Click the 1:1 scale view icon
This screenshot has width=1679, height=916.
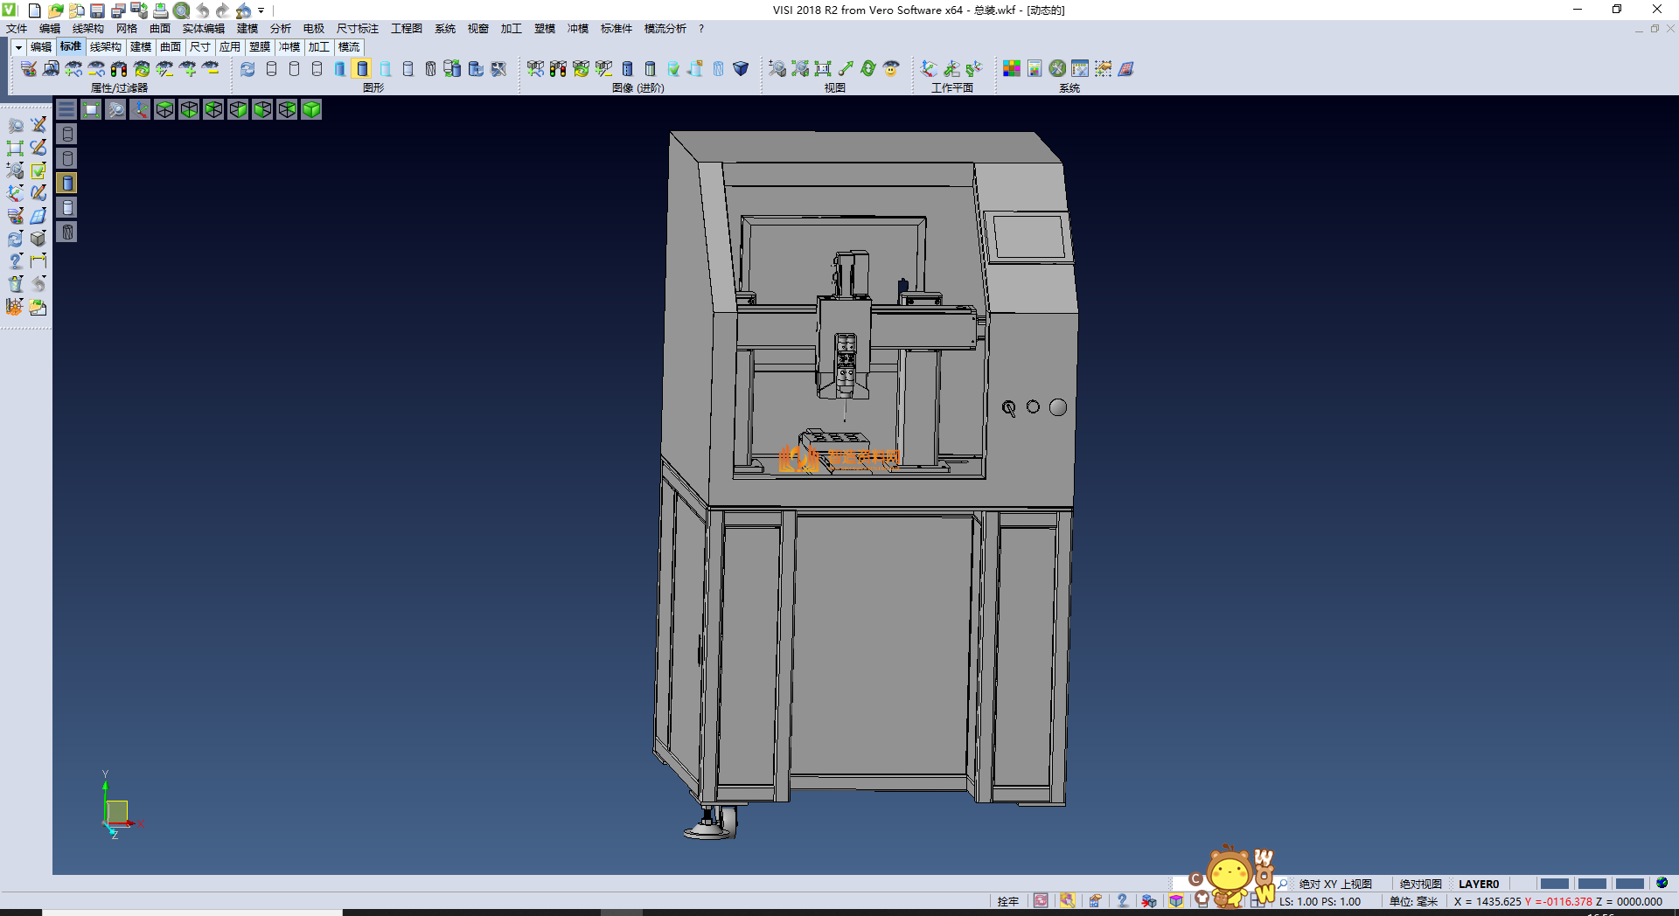[x=823, y=69]
